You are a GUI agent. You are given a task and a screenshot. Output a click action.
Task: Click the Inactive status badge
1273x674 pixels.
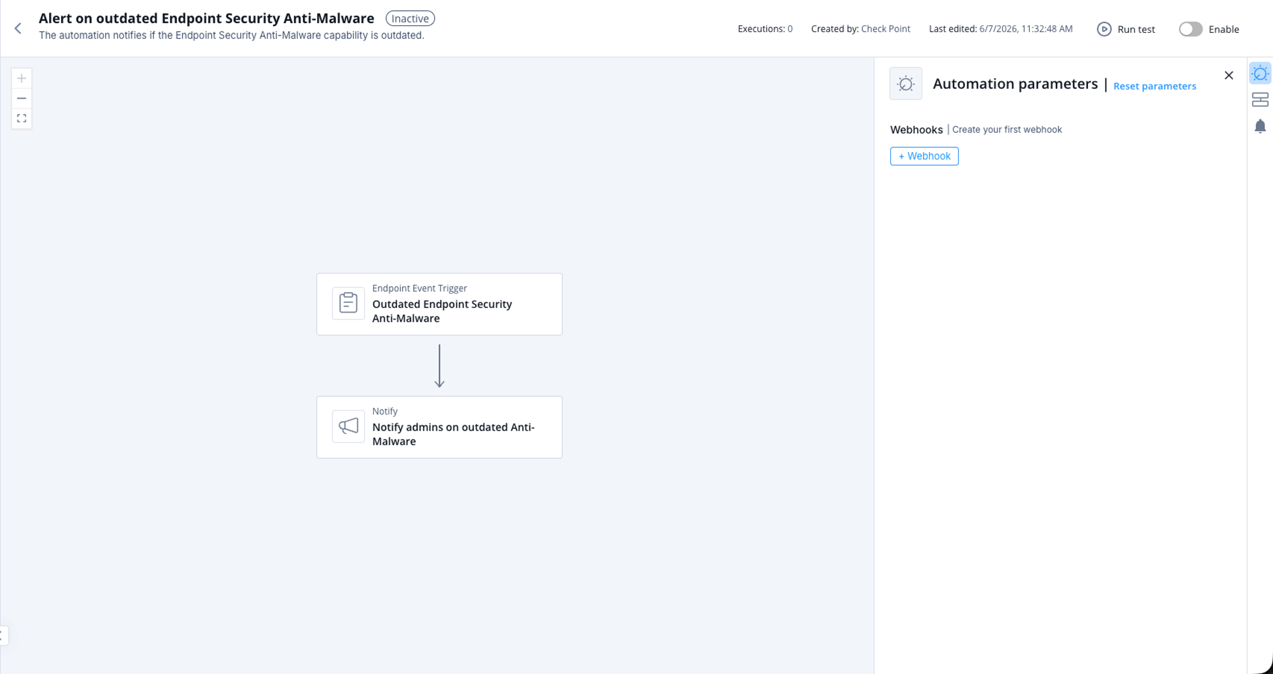(x=410, y=18)
